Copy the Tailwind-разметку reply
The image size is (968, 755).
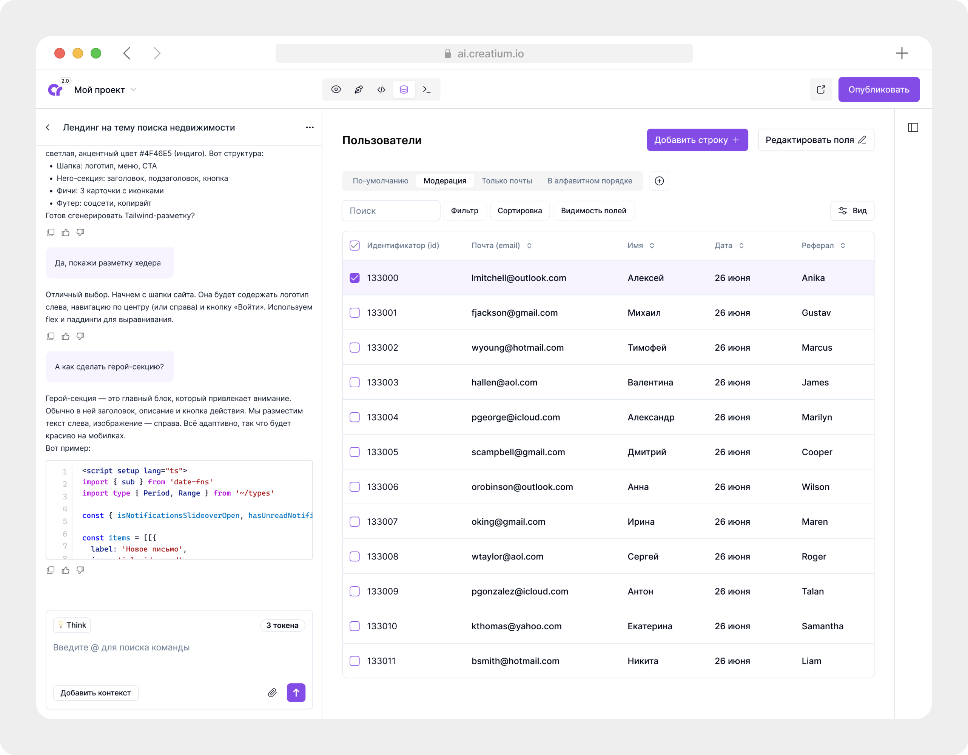pos(51,233)
